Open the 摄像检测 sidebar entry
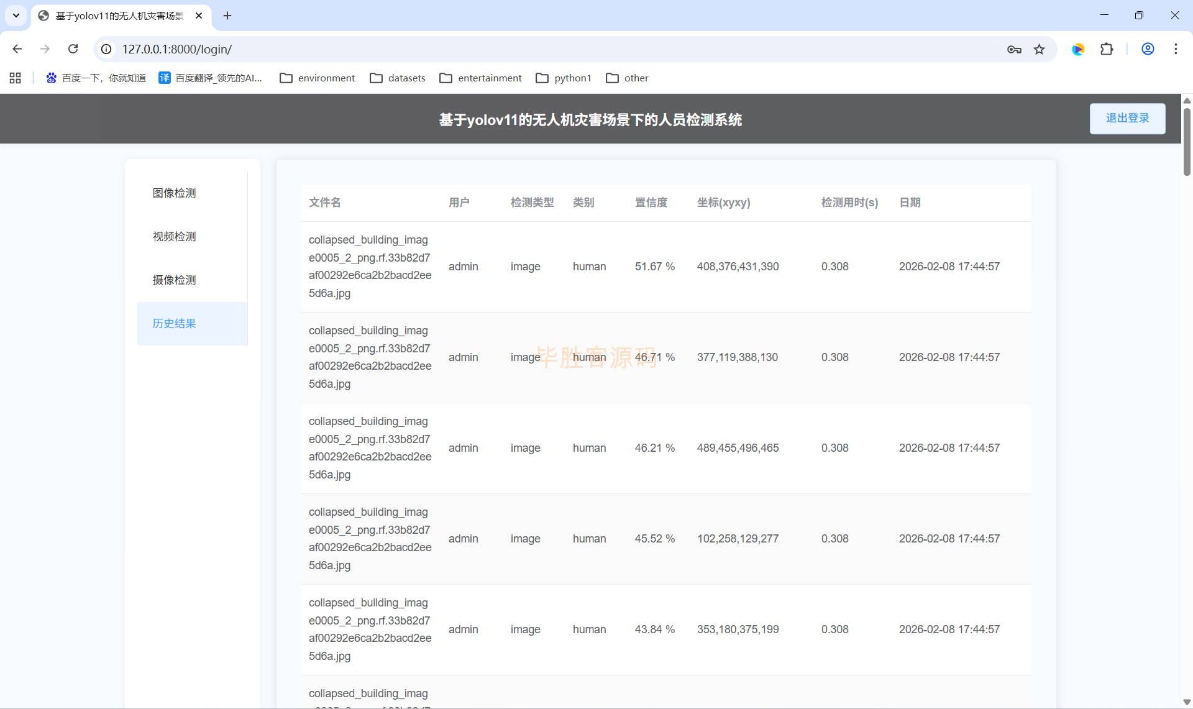Image resolution: width=1193 pixels, height=709 pixels. point(175,280)
